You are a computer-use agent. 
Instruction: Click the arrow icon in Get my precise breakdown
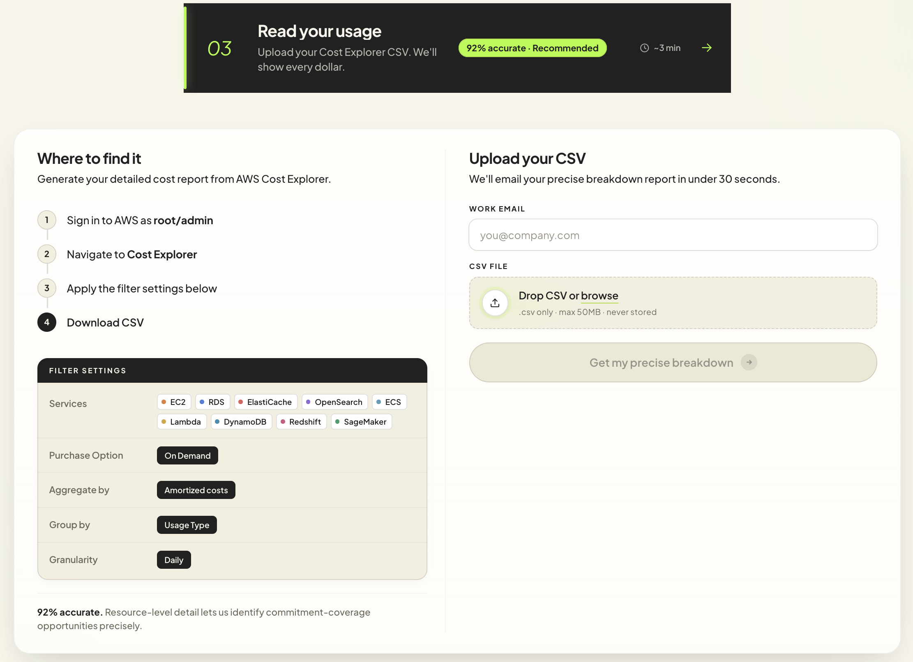[749, 362]
